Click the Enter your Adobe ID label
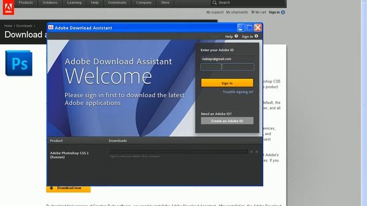This screenshot has height=206, width=367. pyautogui.click(x=217, y=50)
